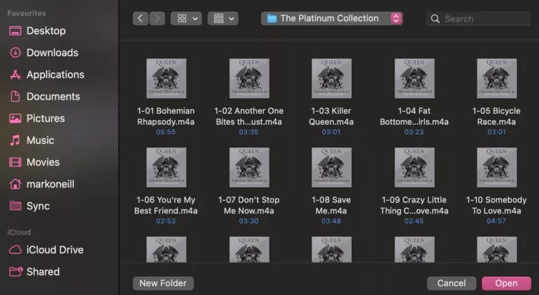Click file name 1-01 Bohemian Rhapsody.m4a
This screenshot has width=539, height=295.
(166, 116)
